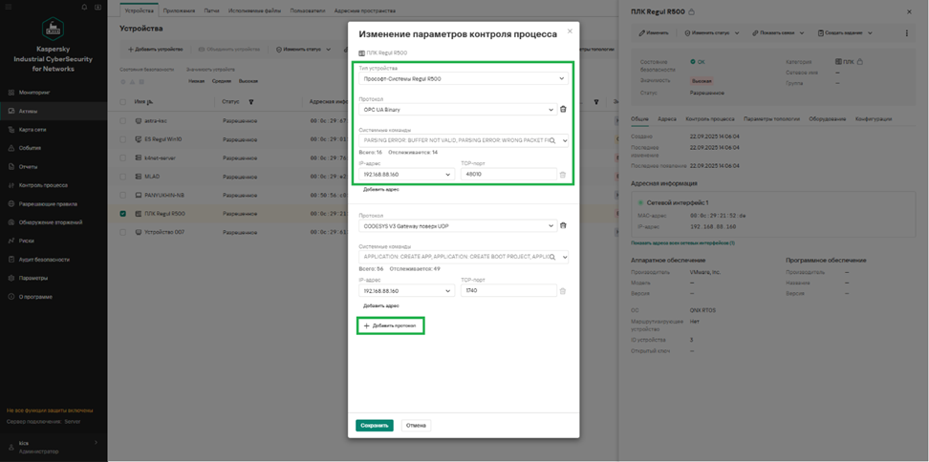Open События in the sidebar
The width and height of the screenshot is (929, 462).
29,148
